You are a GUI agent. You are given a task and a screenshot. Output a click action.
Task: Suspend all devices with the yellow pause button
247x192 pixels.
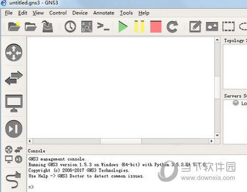(139, 27)
